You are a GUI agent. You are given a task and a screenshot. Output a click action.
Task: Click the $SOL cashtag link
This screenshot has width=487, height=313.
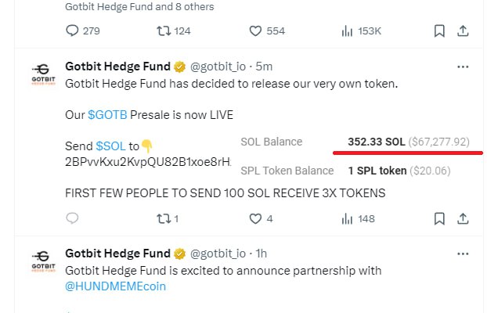(110, 146)
